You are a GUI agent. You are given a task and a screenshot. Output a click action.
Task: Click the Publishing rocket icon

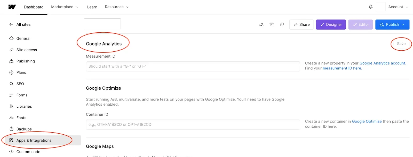point(11,61)
